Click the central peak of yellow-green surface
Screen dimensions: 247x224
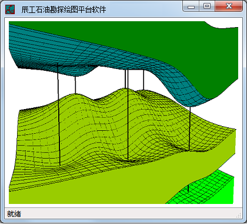point(119,90)
